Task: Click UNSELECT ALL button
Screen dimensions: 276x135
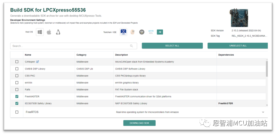Action: coord(238,46)
